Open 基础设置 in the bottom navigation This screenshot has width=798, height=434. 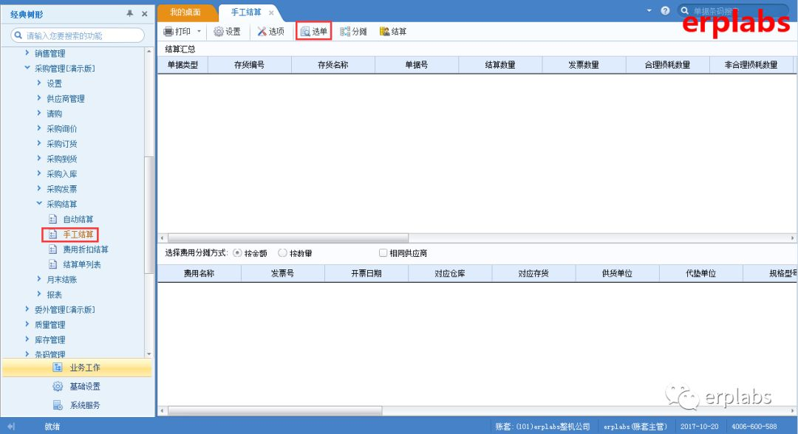78,386
